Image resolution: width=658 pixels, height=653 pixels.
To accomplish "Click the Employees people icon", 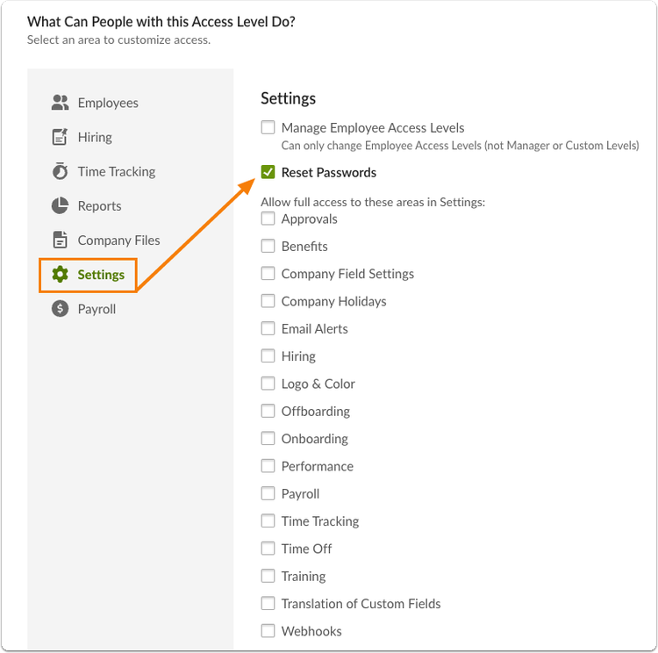I will (60, 103).
